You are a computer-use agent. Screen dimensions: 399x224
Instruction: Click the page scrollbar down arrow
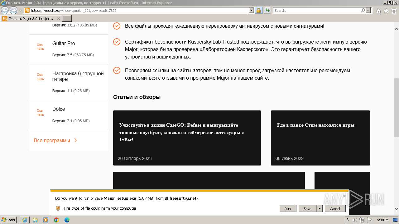(397, 209)
